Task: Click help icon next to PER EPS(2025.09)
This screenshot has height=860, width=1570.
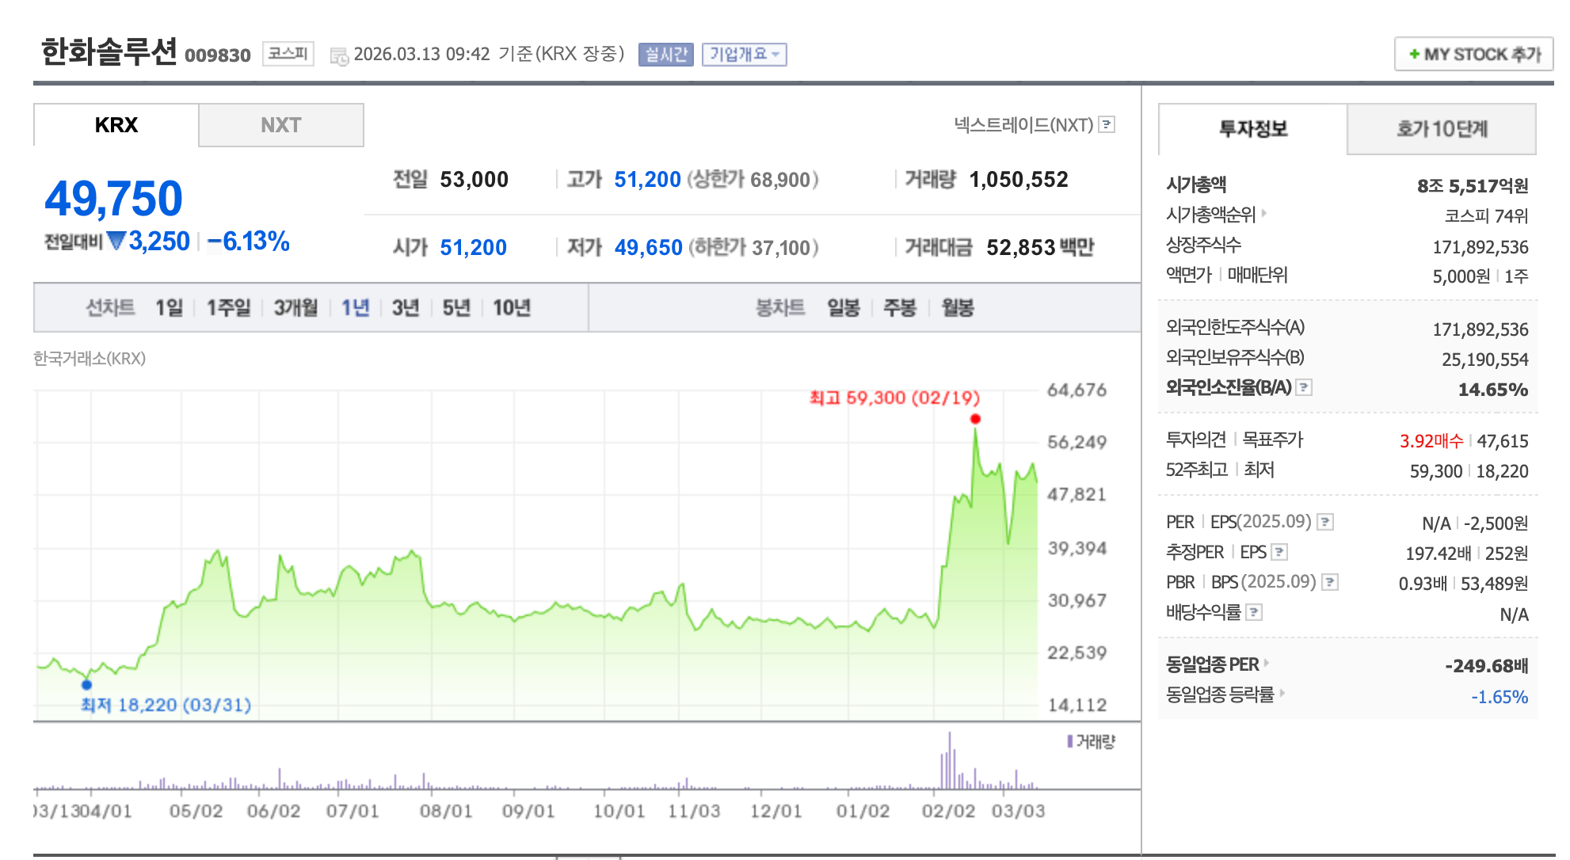Action: click(x=1325, y=522)
